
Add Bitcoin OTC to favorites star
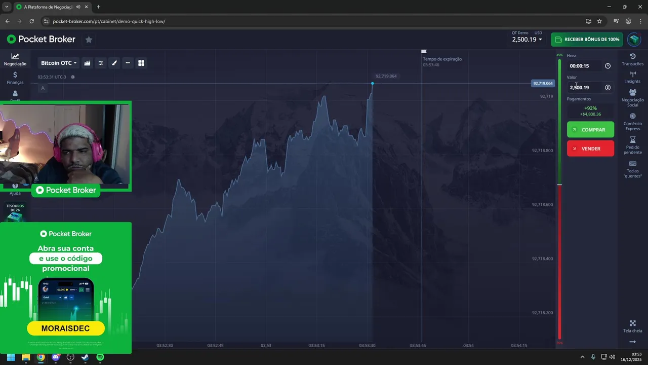[x=89, y=40]
